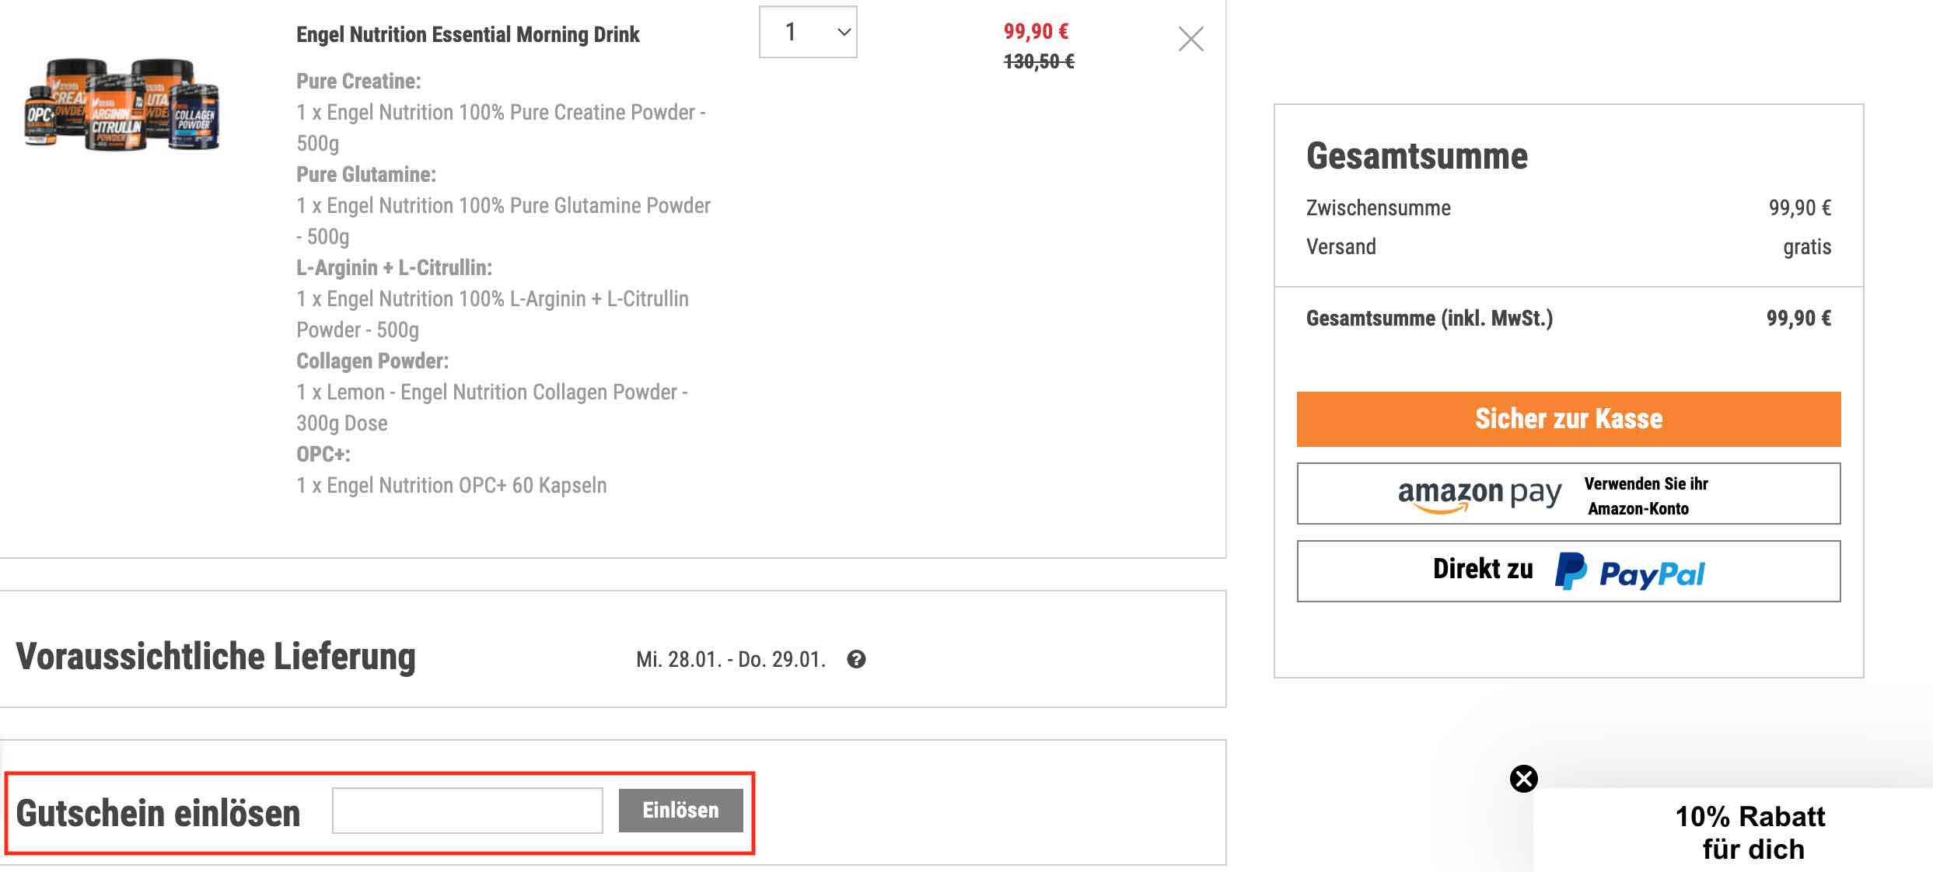Select the crossed-out 130,50 € price
1933x872 pixels.
pyautogui.click(x=1039, y=61)
